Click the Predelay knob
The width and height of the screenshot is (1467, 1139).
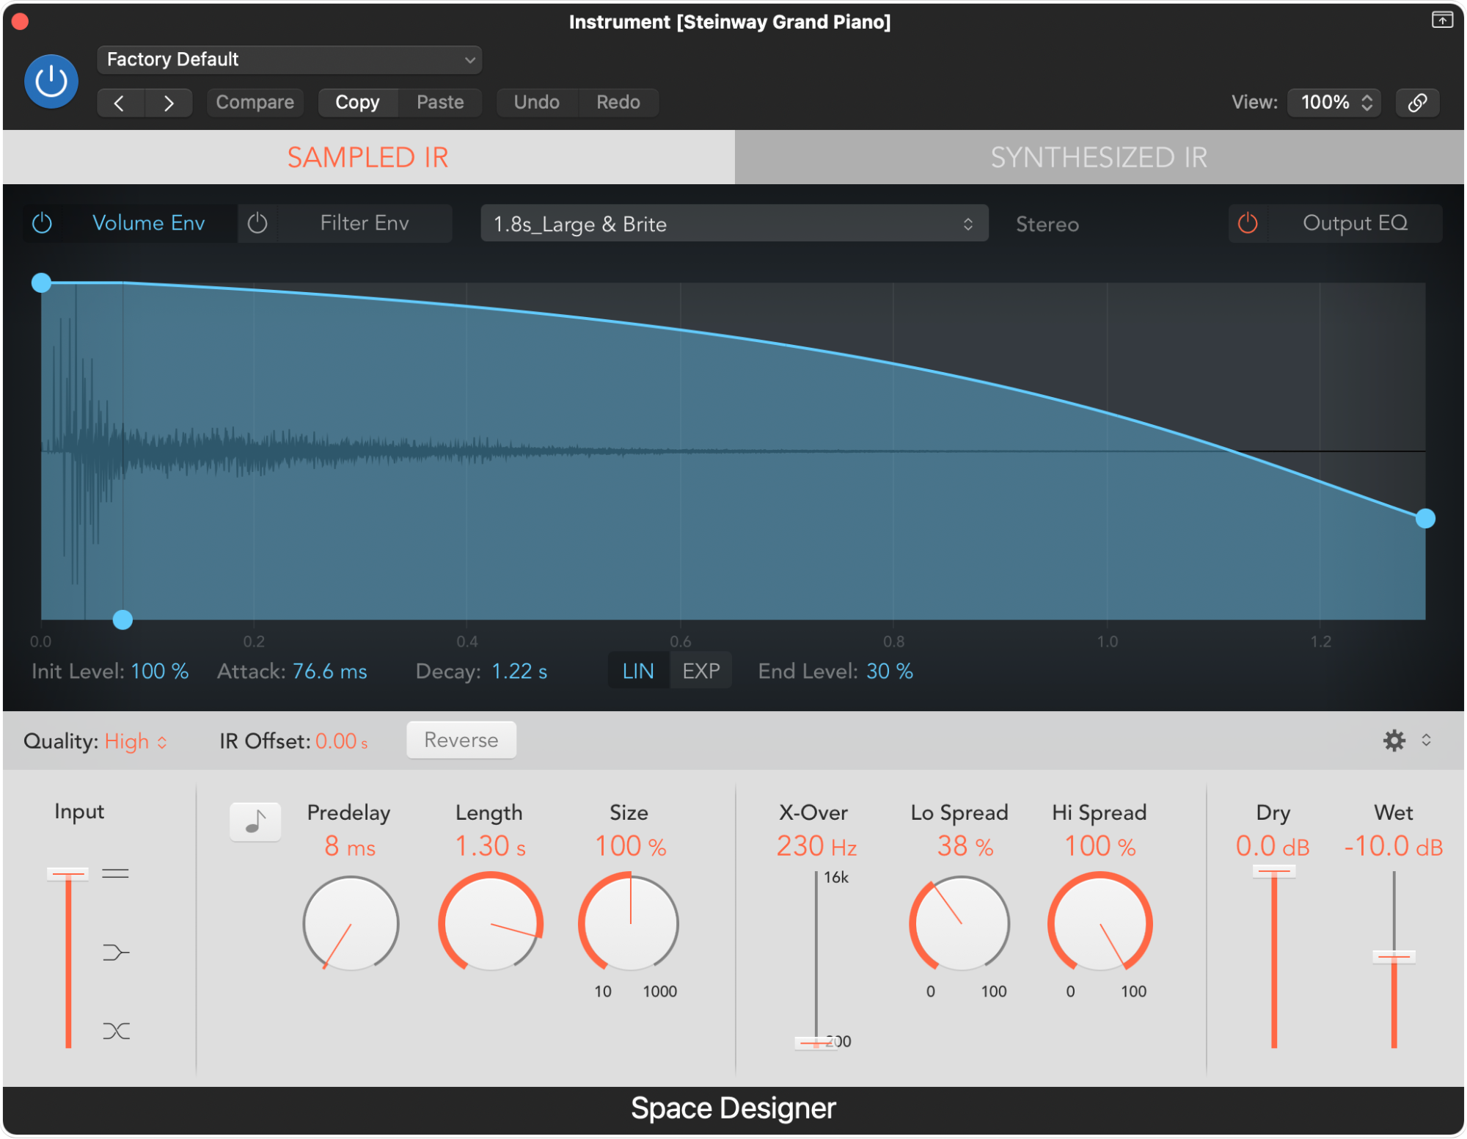(351, 924)
